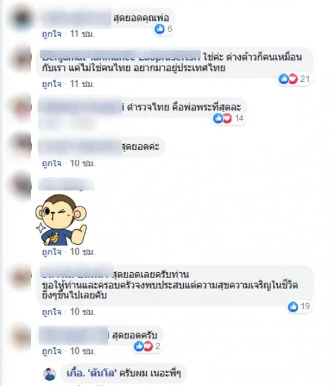Click ถูกใจ under the long blessing comment
Viewport: 335px width, 386px height.
coord(52,312)
